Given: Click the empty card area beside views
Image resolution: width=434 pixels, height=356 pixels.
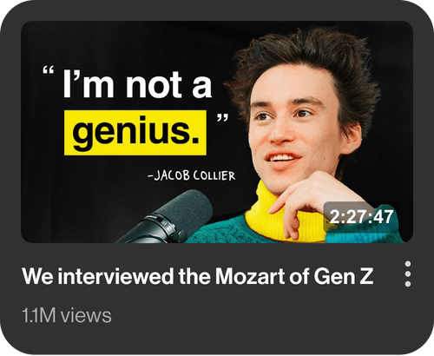Looking at the screenshot, I should tap(260, 315).
